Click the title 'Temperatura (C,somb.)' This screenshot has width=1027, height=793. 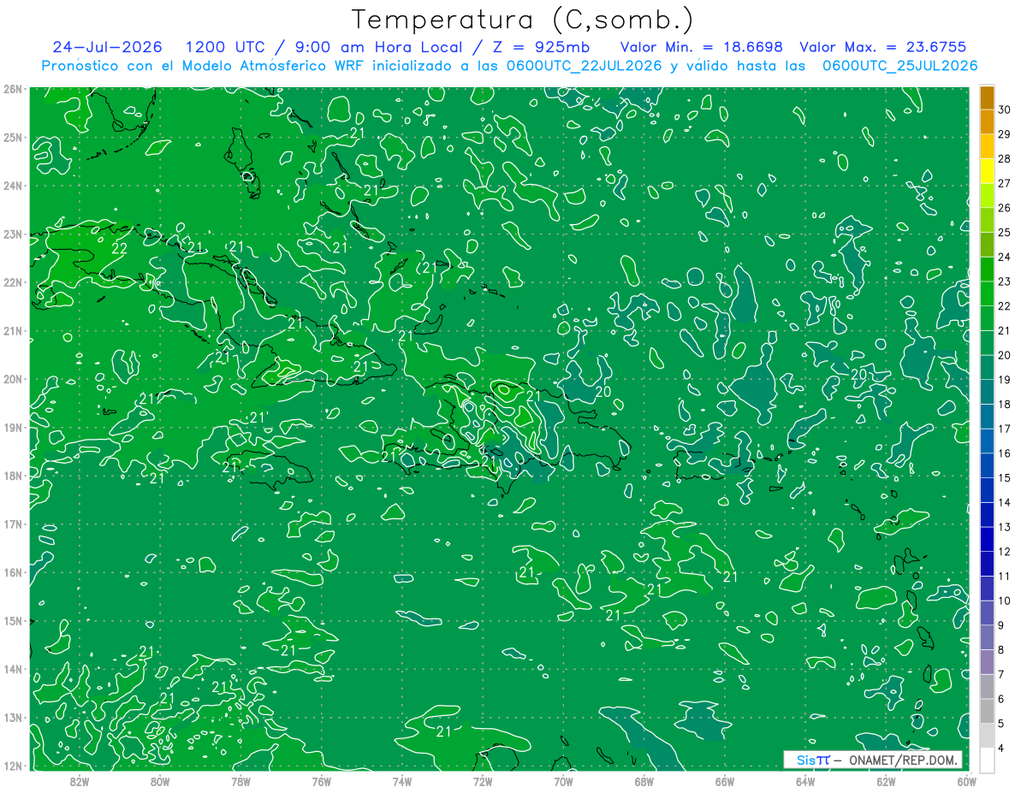pyautogui.click(x=522, y=19)
